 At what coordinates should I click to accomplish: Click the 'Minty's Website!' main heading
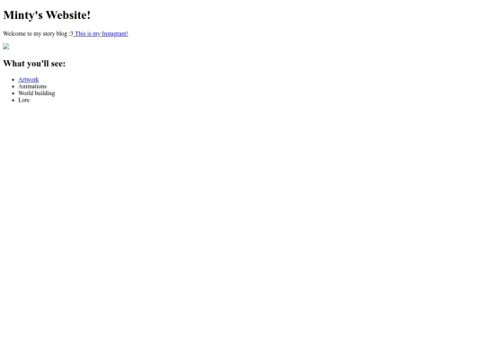[47, 15]
